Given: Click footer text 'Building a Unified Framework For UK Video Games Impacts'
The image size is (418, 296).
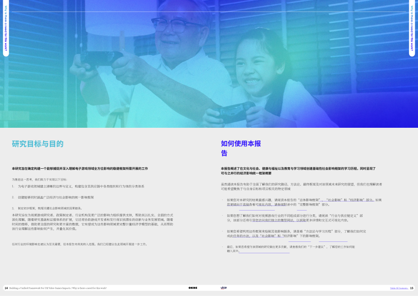Looking at the screenshot, I should 40,288.
